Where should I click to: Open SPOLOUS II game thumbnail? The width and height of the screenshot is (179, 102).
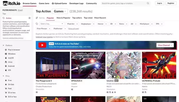pyautogui.click(x=88, y=65)
